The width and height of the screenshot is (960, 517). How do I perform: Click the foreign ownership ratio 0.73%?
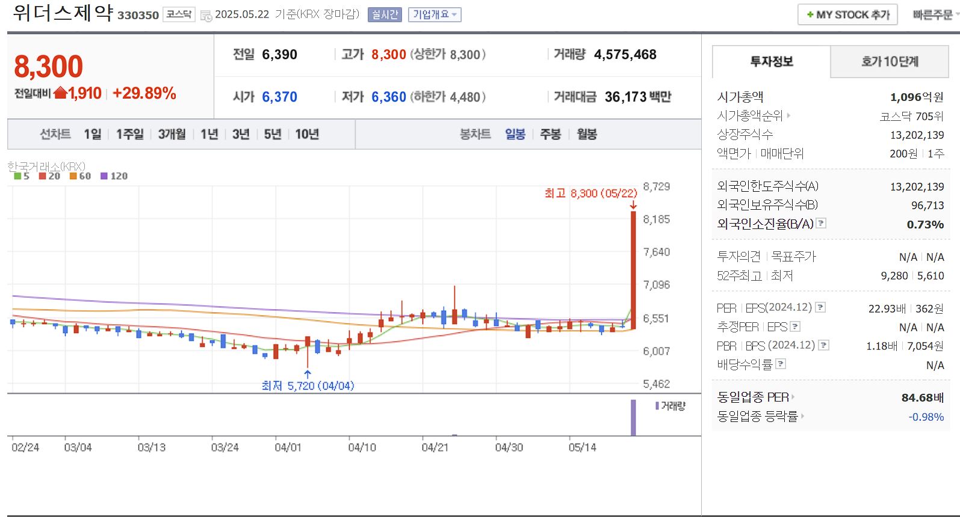(925, 224)
